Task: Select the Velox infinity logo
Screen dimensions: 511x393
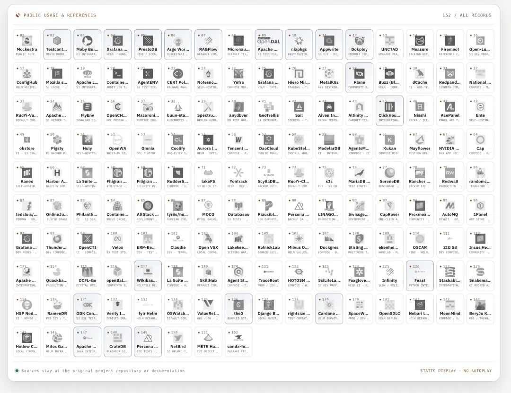Action: pyautogui.click(x=118, y=239)
